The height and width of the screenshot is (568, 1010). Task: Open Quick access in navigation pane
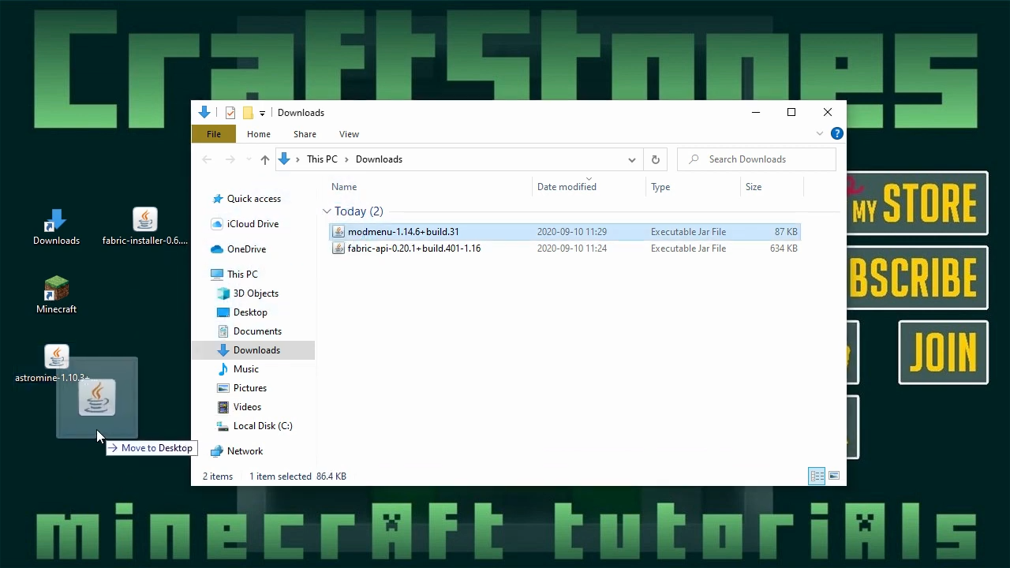click(246, 199)
